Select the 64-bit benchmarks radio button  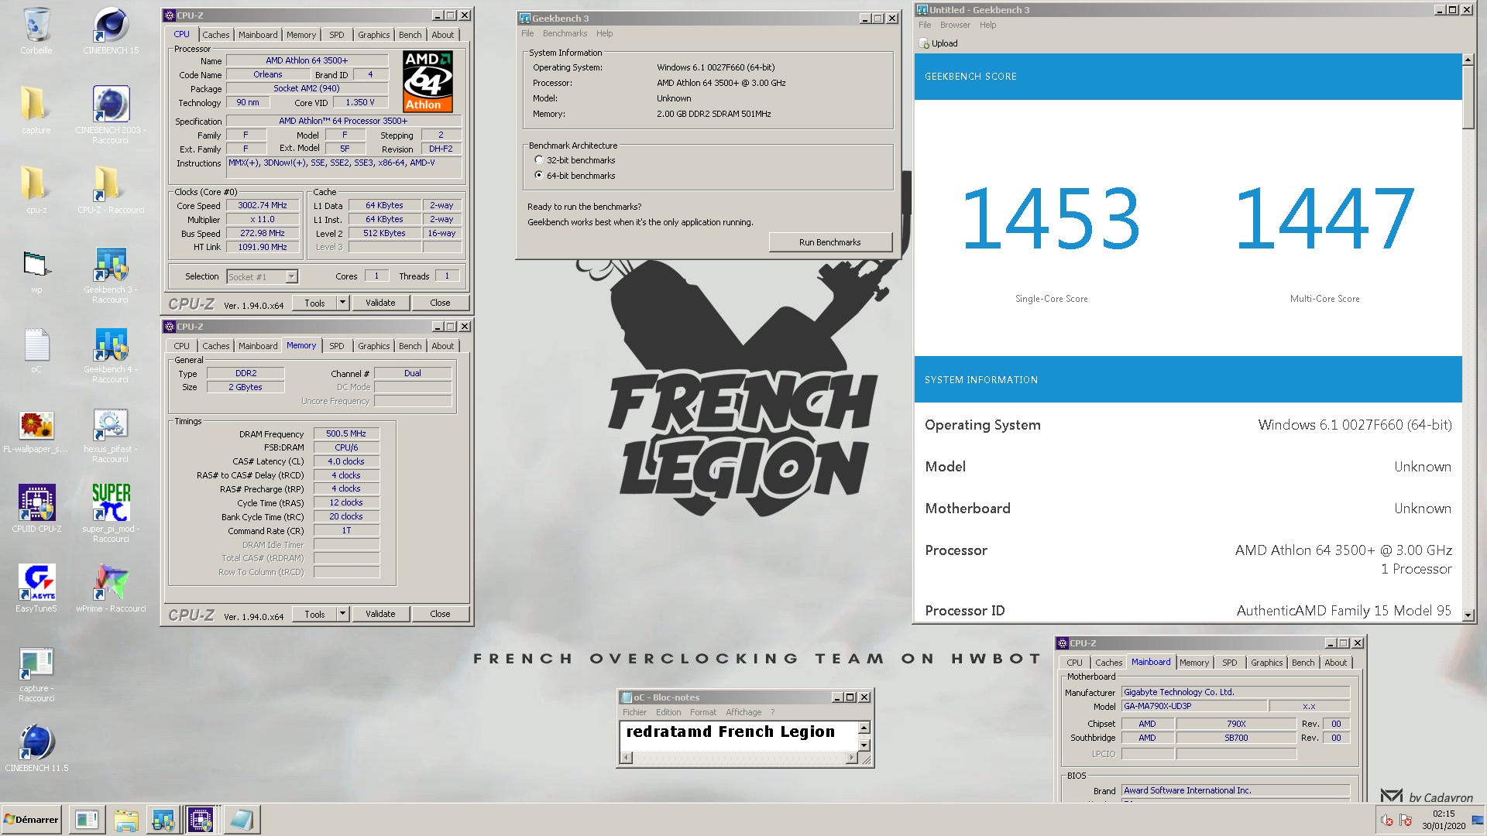[539, 176]
